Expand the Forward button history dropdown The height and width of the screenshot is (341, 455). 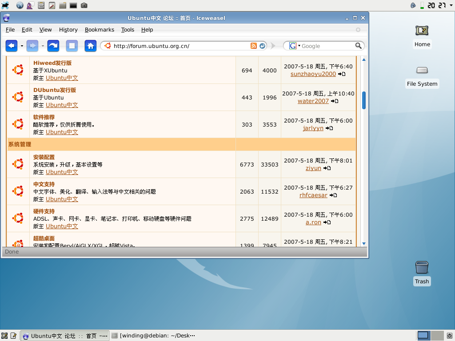tap(43, 46)
